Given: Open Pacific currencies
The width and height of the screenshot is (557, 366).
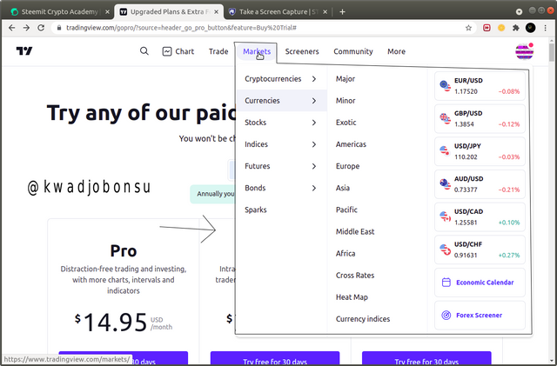Looking at the screenshot, I should tap(346, 210).
